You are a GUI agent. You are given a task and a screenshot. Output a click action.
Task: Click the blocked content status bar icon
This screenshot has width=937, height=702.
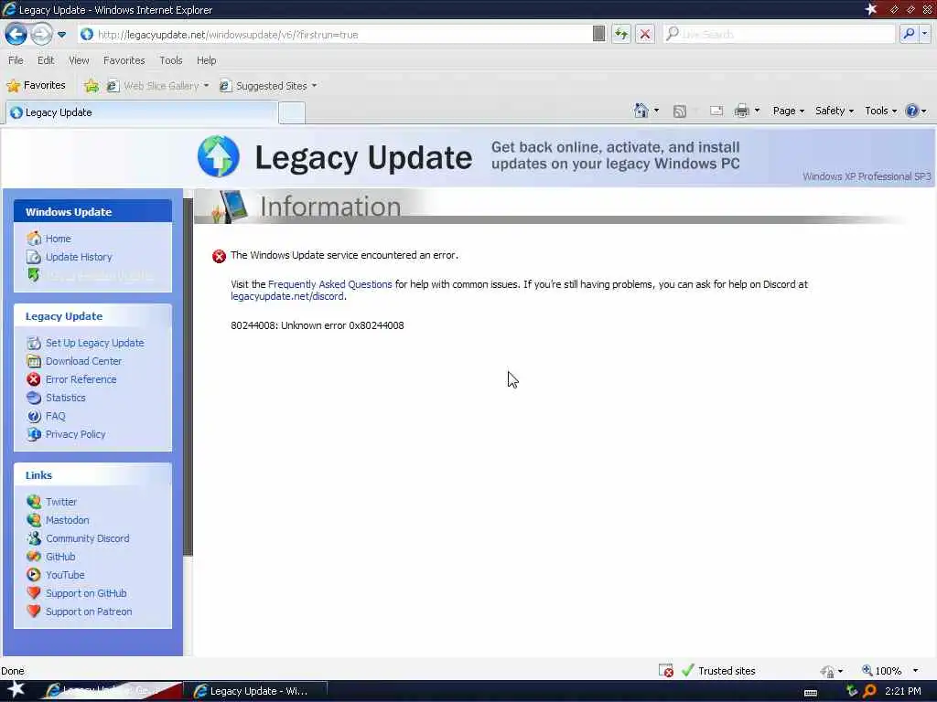coord(666,671)
